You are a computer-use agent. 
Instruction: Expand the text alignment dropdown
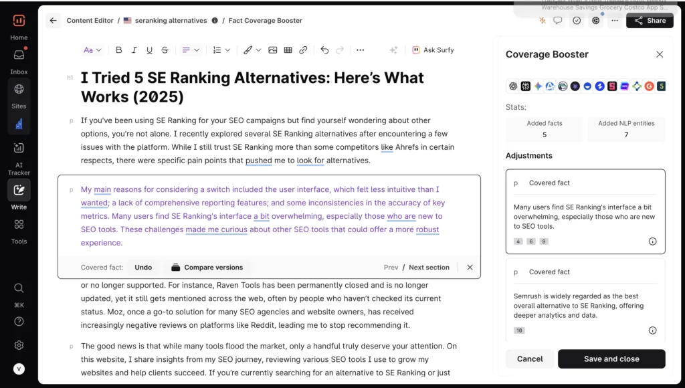(191, 50)
